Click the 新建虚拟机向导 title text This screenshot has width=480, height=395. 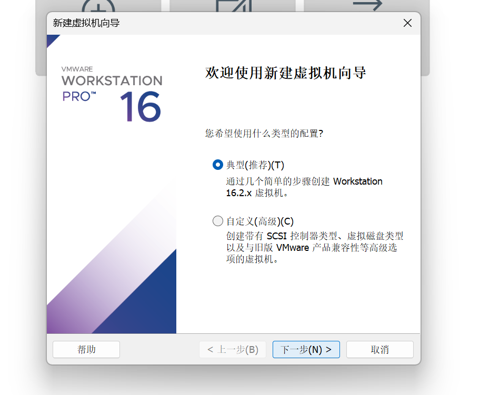click(x=86, y=23)
